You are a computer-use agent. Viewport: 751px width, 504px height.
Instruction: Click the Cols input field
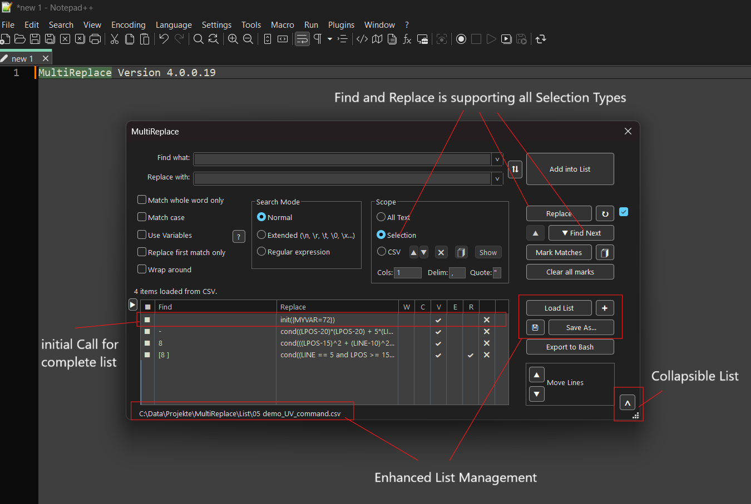[x=408, y=273]
